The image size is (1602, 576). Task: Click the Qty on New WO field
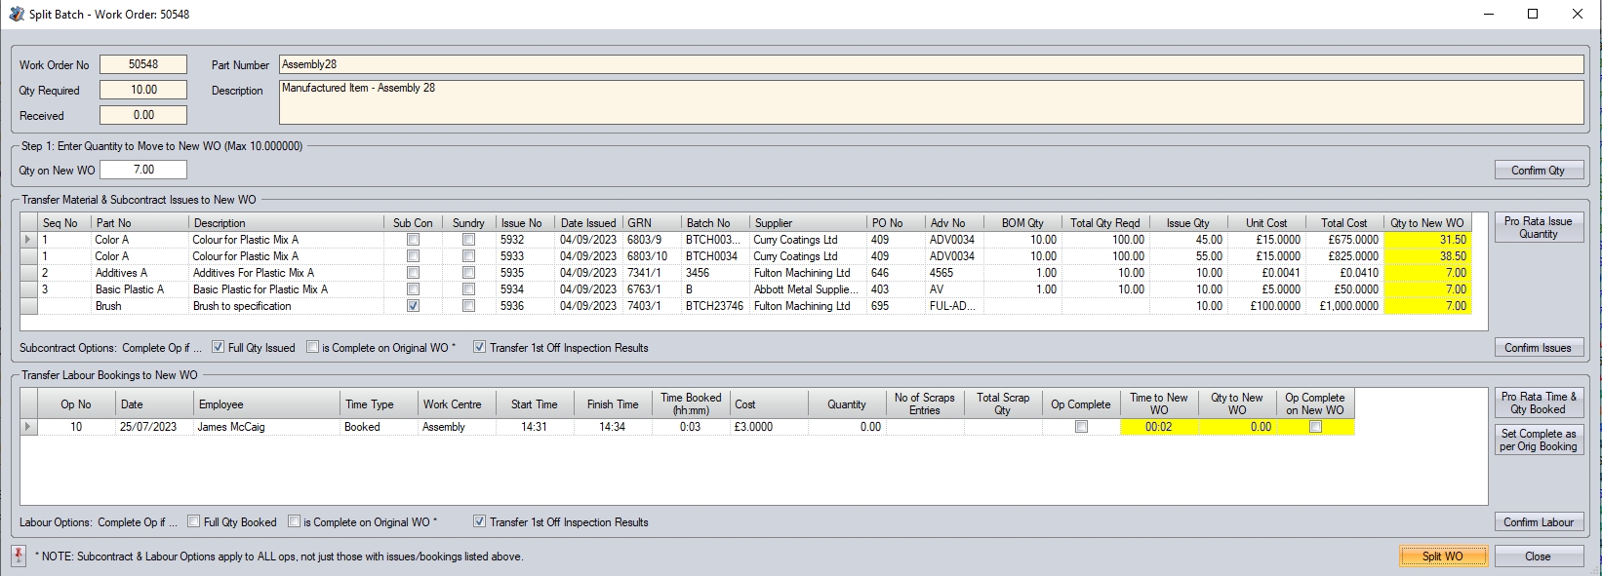pyautogui.click(x=143, y=170)
